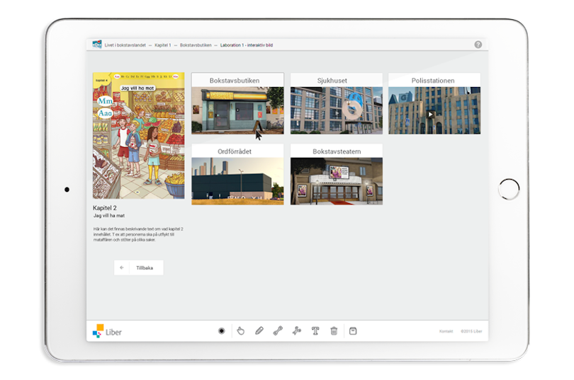Viewport: 574px width, 380px height.
Task: Select Bokstavsbutiken breadcrumb in top bar
Action: coord(196,45)
